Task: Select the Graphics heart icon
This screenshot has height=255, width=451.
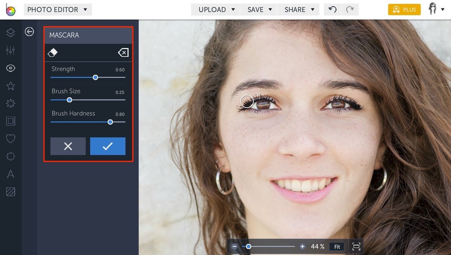Action: point(11,138)
